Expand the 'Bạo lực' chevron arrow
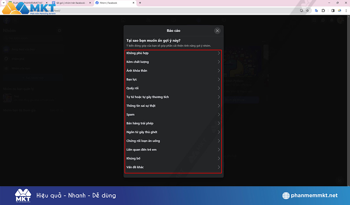350x205 pixels. tap(219, 80)
